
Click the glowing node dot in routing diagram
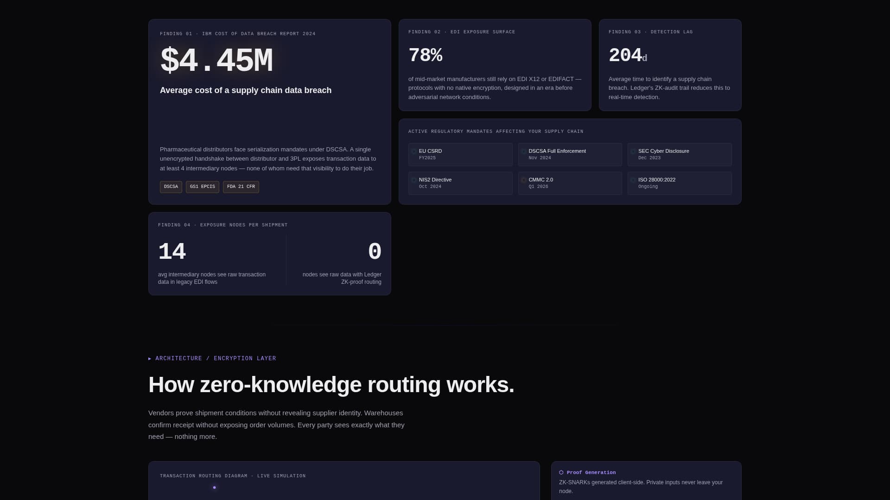tap(214, 487)
